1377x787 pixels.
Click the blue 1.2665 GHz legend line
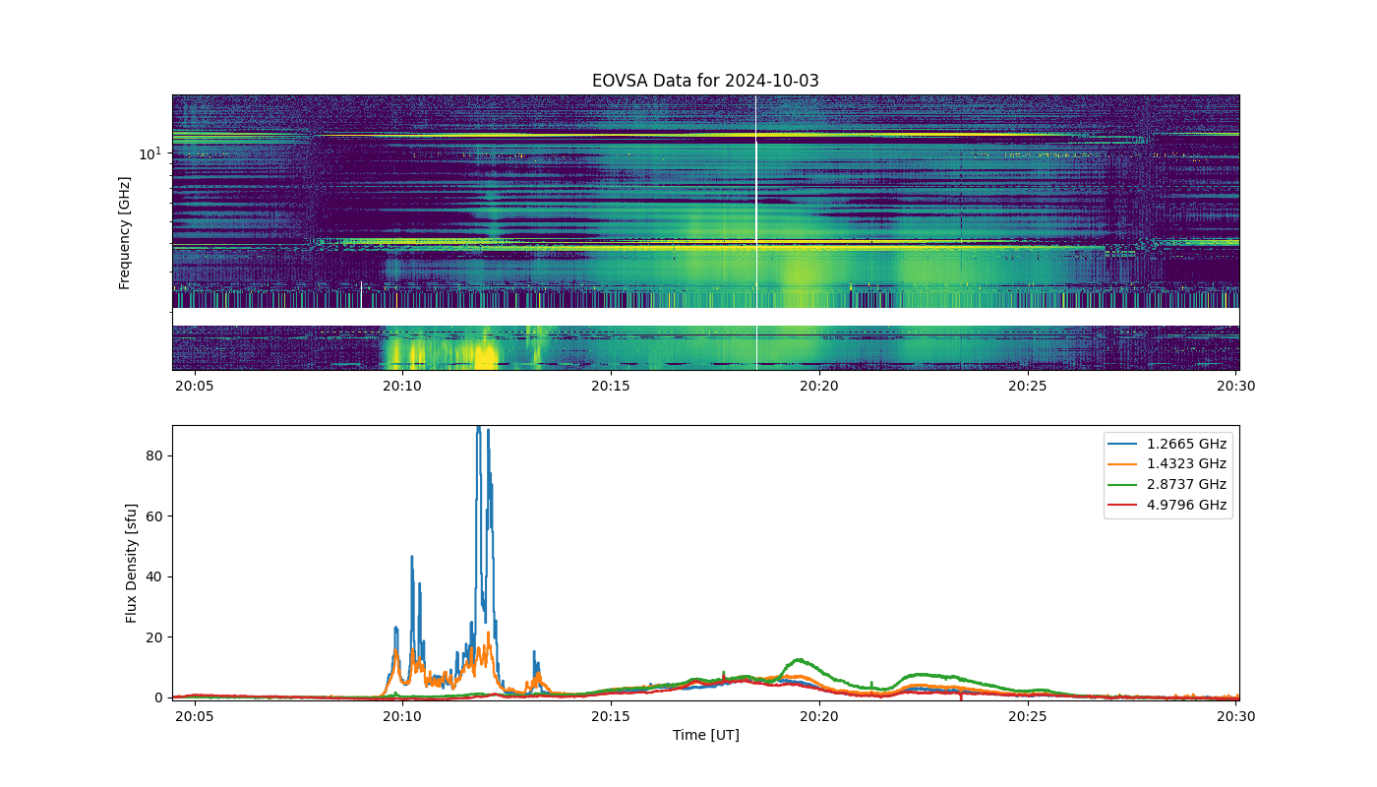(1125, 444)
